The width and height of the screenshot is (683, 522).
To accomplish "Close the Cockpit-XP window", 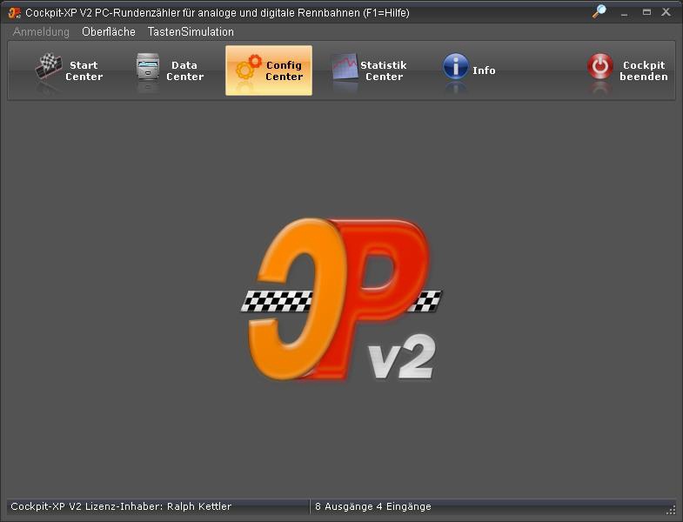I will tap(666, 12).
